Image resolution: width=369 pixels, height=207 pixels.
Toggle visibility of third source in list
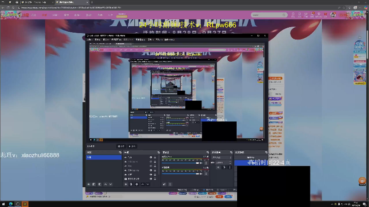(151, 166)
